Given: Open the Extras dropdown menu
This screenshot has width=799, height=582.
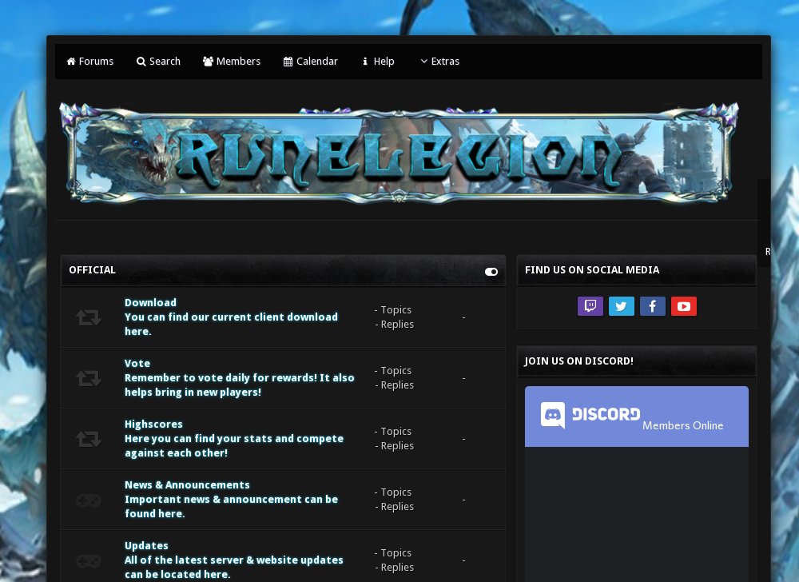Looking at the screenshot, I should point(439,61).
